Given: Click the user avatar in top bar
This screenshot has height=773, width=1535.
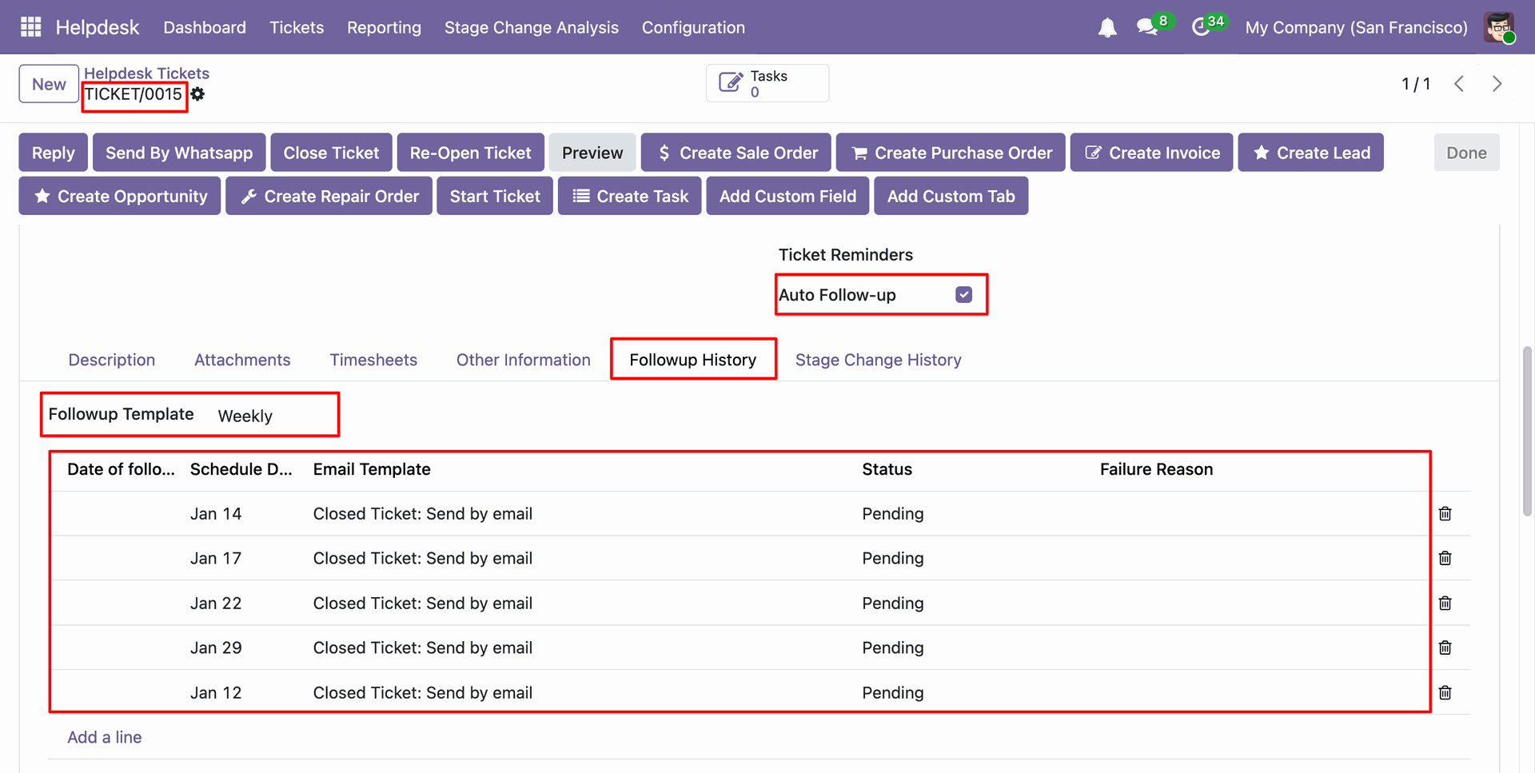Looking at the screenshot, I should [1498, 28].
